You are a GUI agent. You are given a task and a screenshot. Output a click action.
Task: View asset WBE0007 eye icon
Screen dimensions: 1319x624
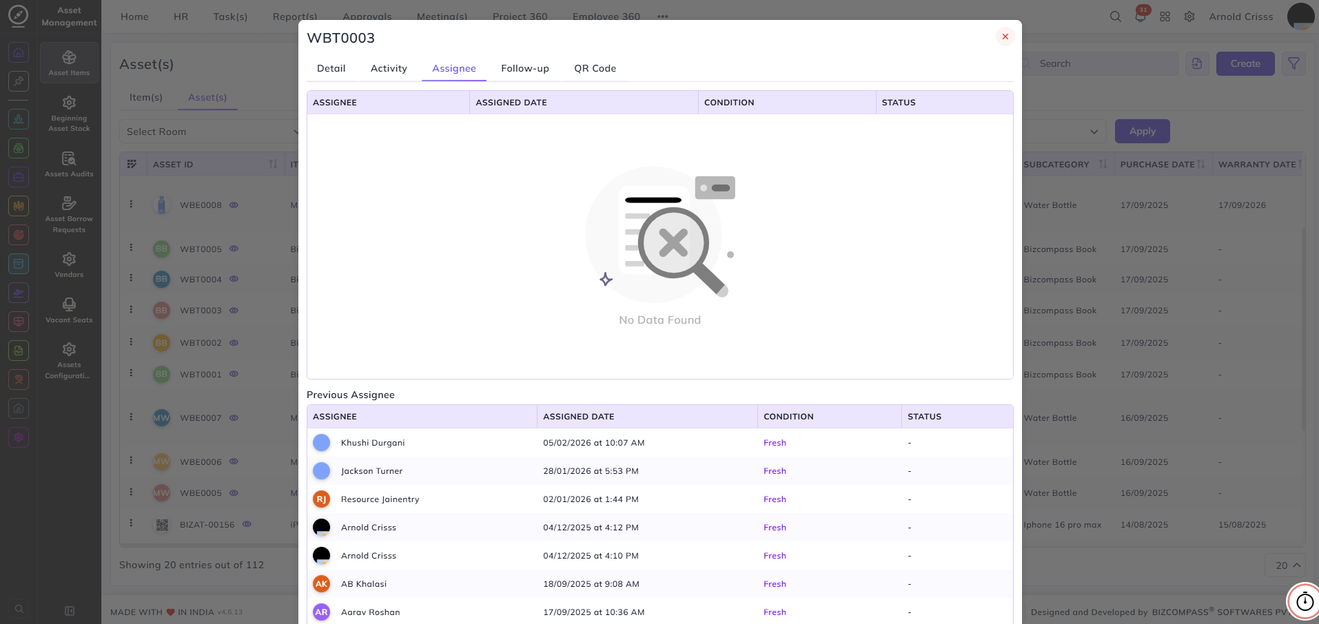[x=234, y=418]
